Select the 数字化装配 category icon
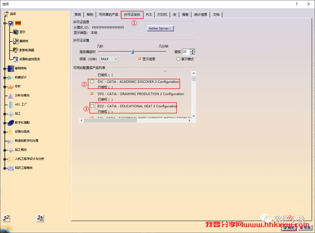 11,123
